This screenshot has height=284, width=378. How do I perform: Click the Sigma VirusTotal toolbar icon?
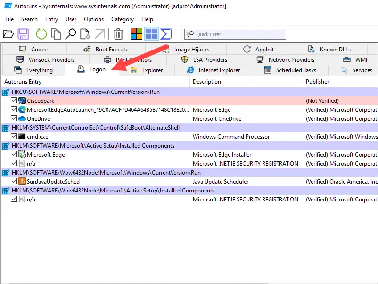tap(166, 34)
